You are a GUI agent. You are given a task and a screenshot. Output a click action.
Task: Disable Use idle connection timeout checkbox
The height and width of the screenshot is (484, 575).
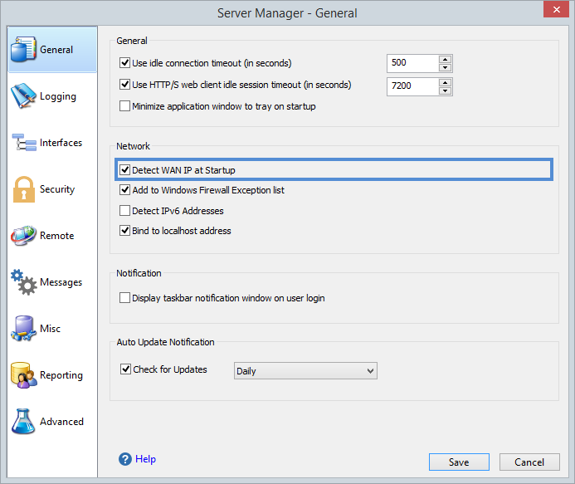pos(124,63)
